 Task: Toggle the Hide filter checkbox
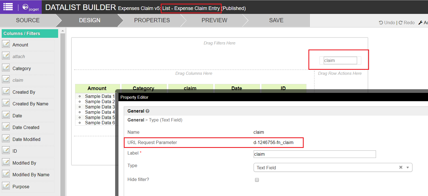click(257, 180)
